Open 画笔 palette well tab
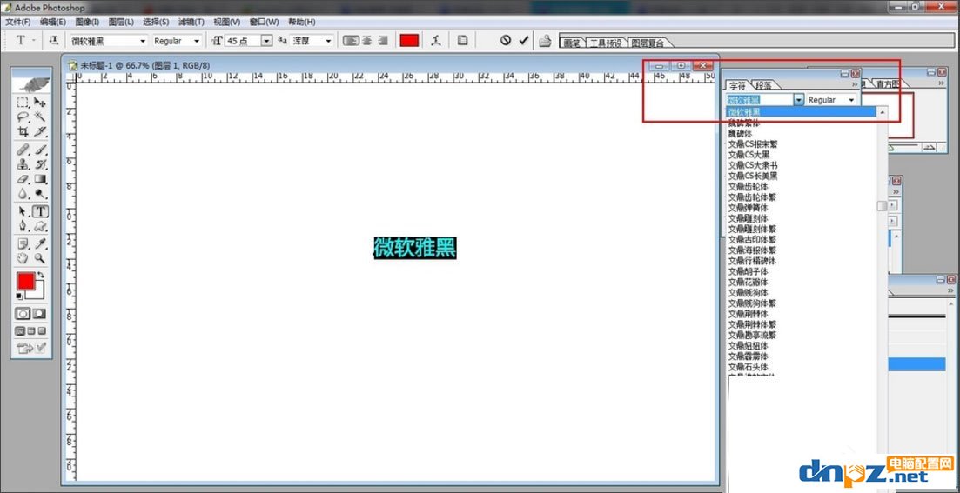This screenshot has height=493, width=960. tap(571, 43)
